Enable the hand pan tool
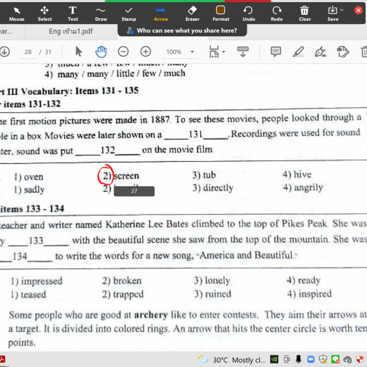 click(101, 52)
